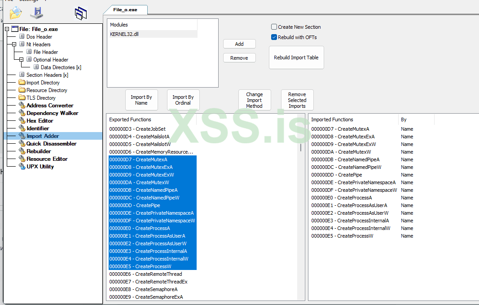Click the Dos Header page icon
This screenshot has height=305, width=479.
22,36
